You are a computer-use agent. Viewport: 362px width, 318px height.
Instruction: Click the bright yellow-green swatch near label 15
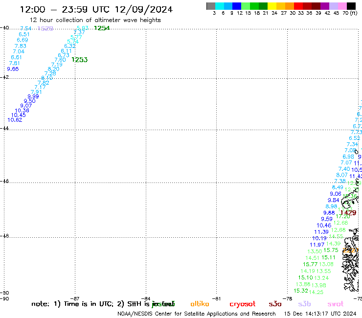pos(246,6)
